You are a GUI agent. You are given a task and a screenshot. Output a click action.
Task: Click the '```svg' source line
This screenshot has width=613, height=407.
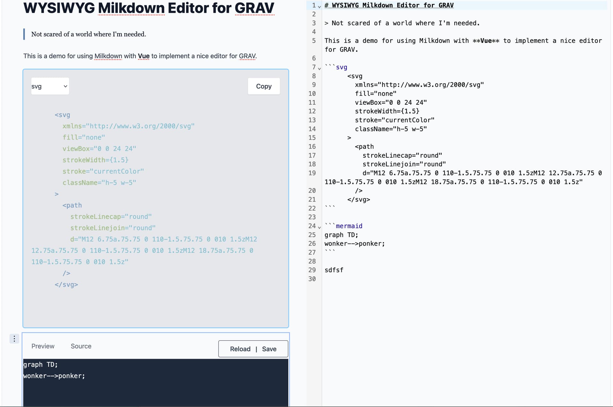pyautogui.click(x=336, y=67)
